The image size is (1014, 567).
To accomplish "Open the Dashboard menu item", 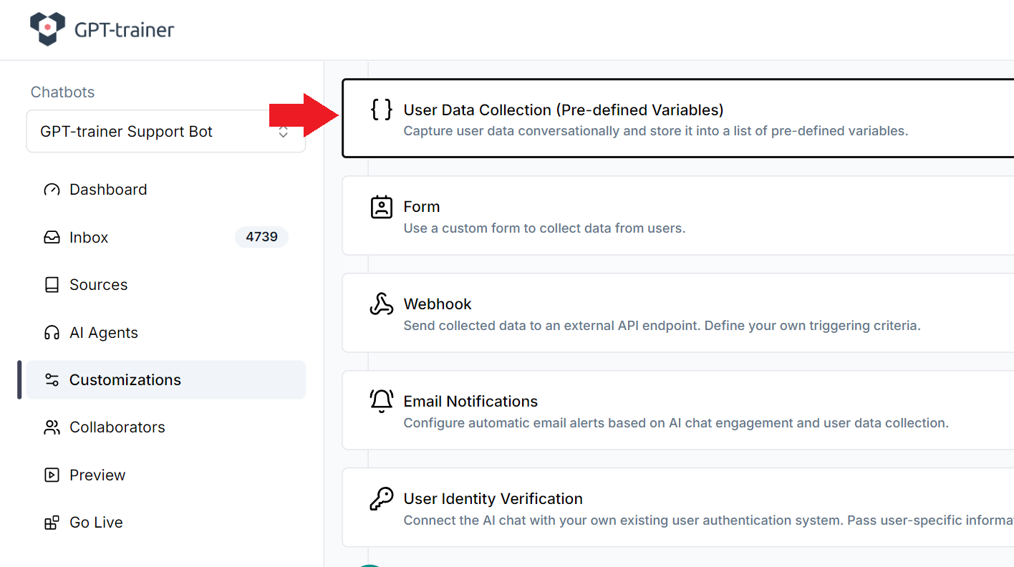I will pyautogui.click(x=166, y=190).
